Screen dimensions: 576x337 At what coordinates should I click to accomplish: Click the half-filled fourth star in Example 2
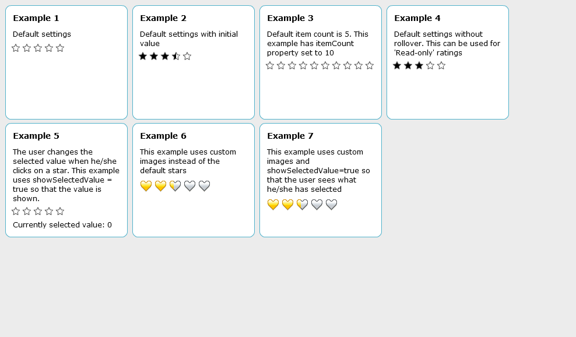[176, 56]
